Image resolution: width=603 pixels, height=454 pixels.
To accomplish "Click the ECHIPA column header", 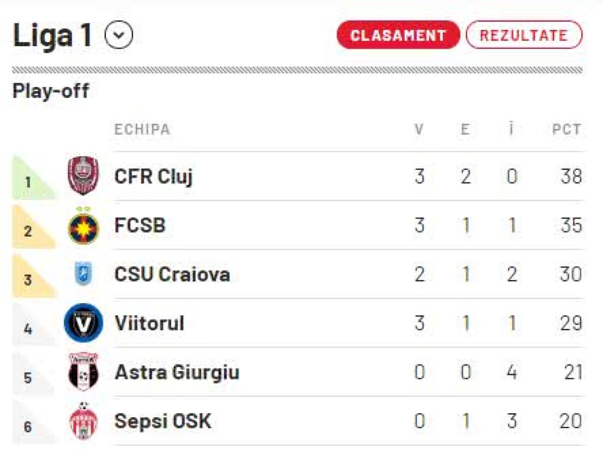I will pos(141,129).
